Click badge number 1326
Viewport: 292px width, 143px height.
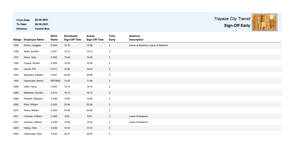click(x=16, y=51)
